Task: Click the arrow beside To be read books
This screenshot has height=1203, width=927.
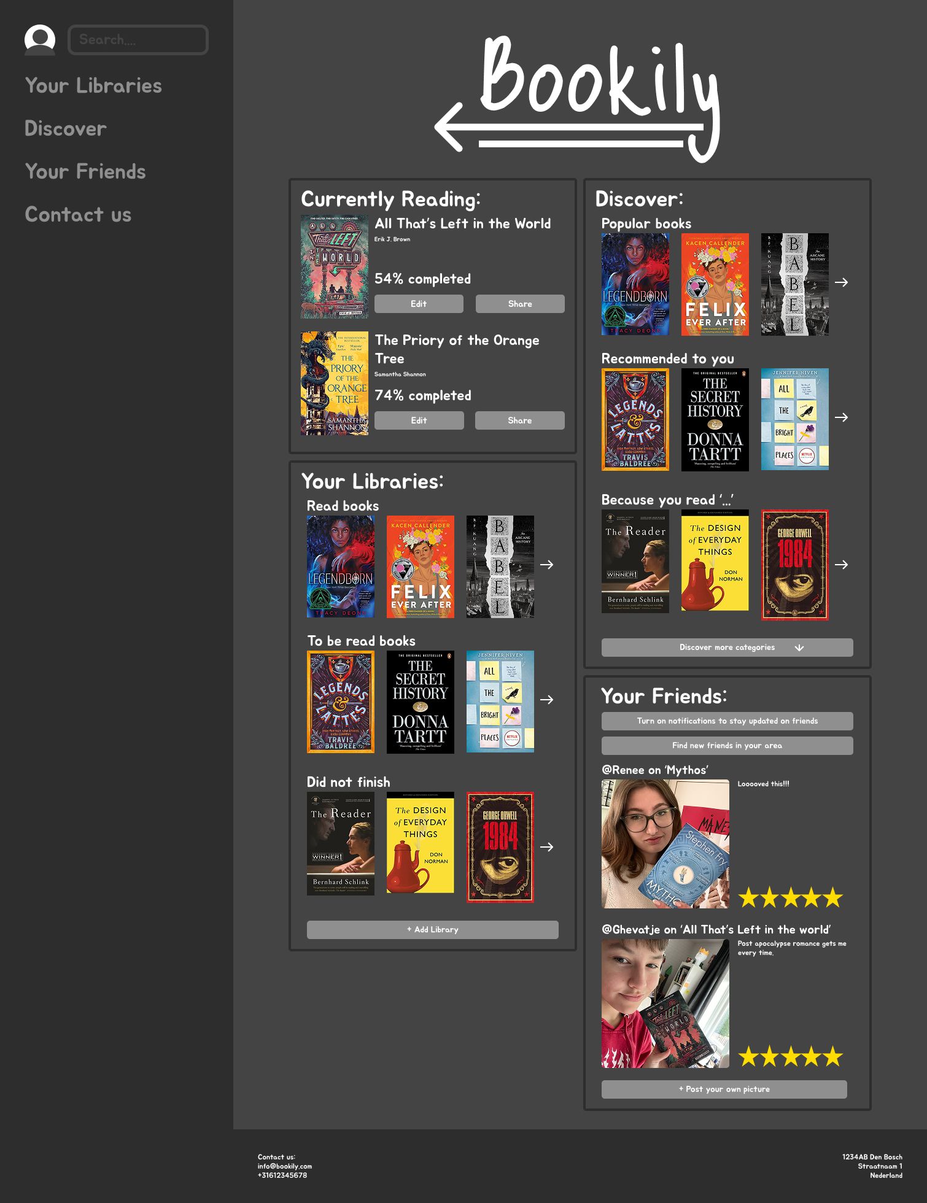Action: pos(546,700)
